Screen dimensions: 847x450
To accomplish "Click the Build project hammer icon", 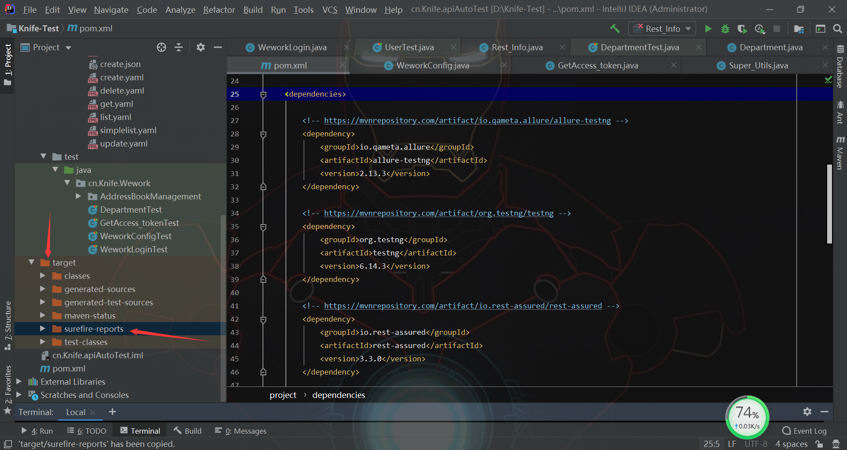I will (x=615, y=29).
